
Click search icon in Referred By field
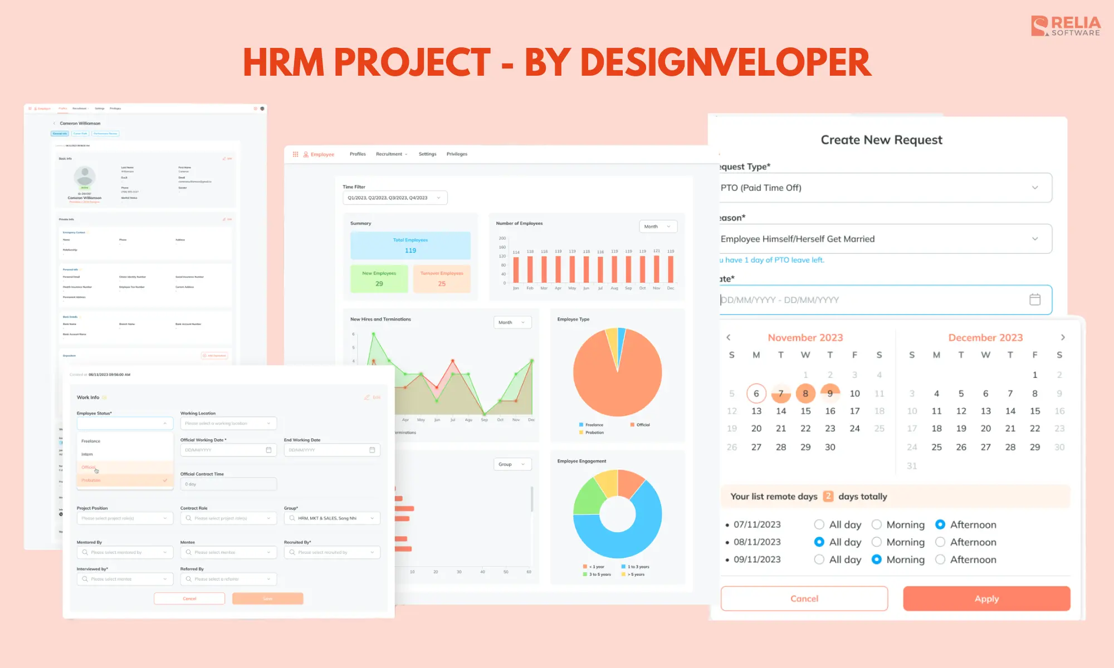tap(189, 579)
